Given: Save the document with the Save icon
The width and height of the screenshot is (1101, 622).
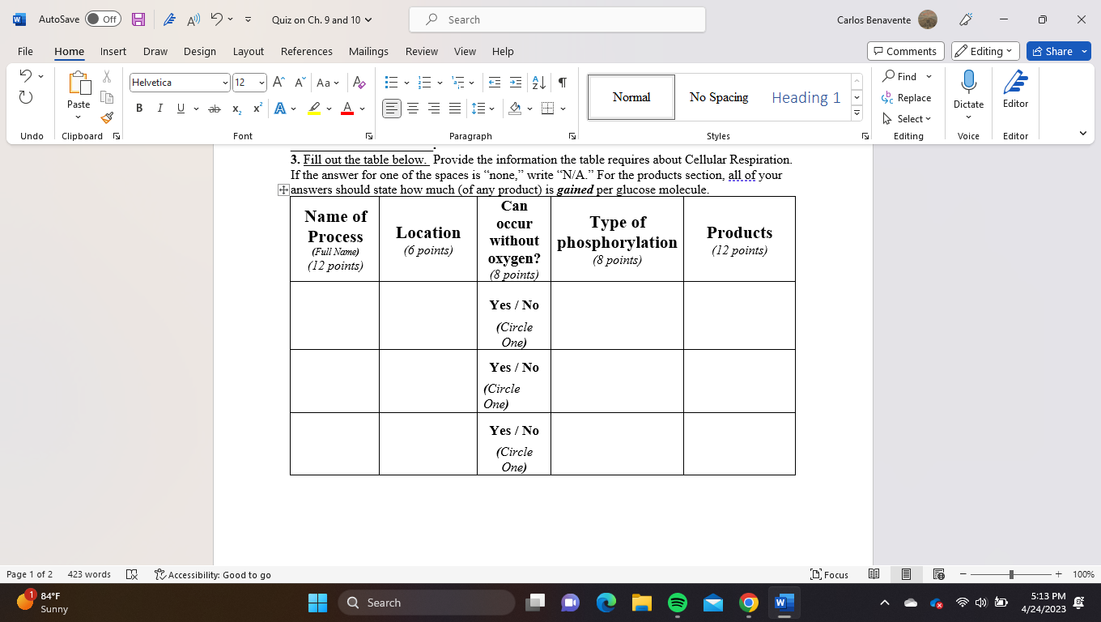Looking at the screenshot, I should tap(138, 19).
